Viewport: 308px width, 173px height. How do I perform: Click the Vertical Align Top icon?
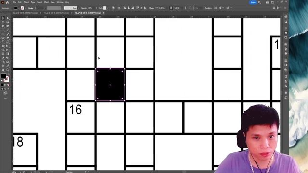(x=137, y=8)
